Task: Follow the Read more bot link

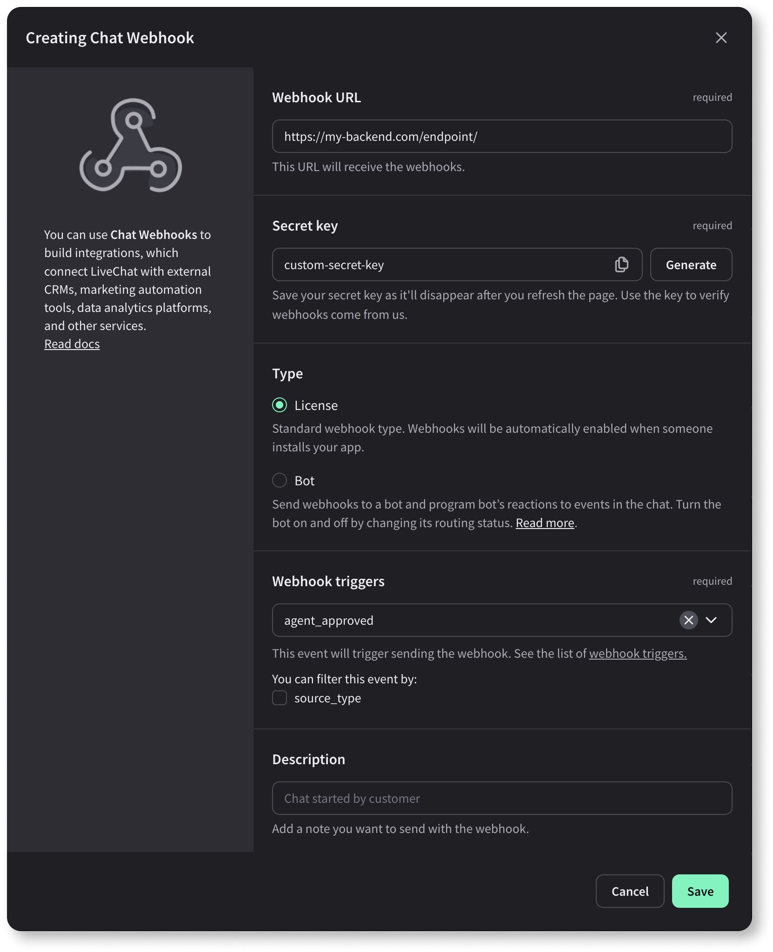Action: tap(545, 523)
